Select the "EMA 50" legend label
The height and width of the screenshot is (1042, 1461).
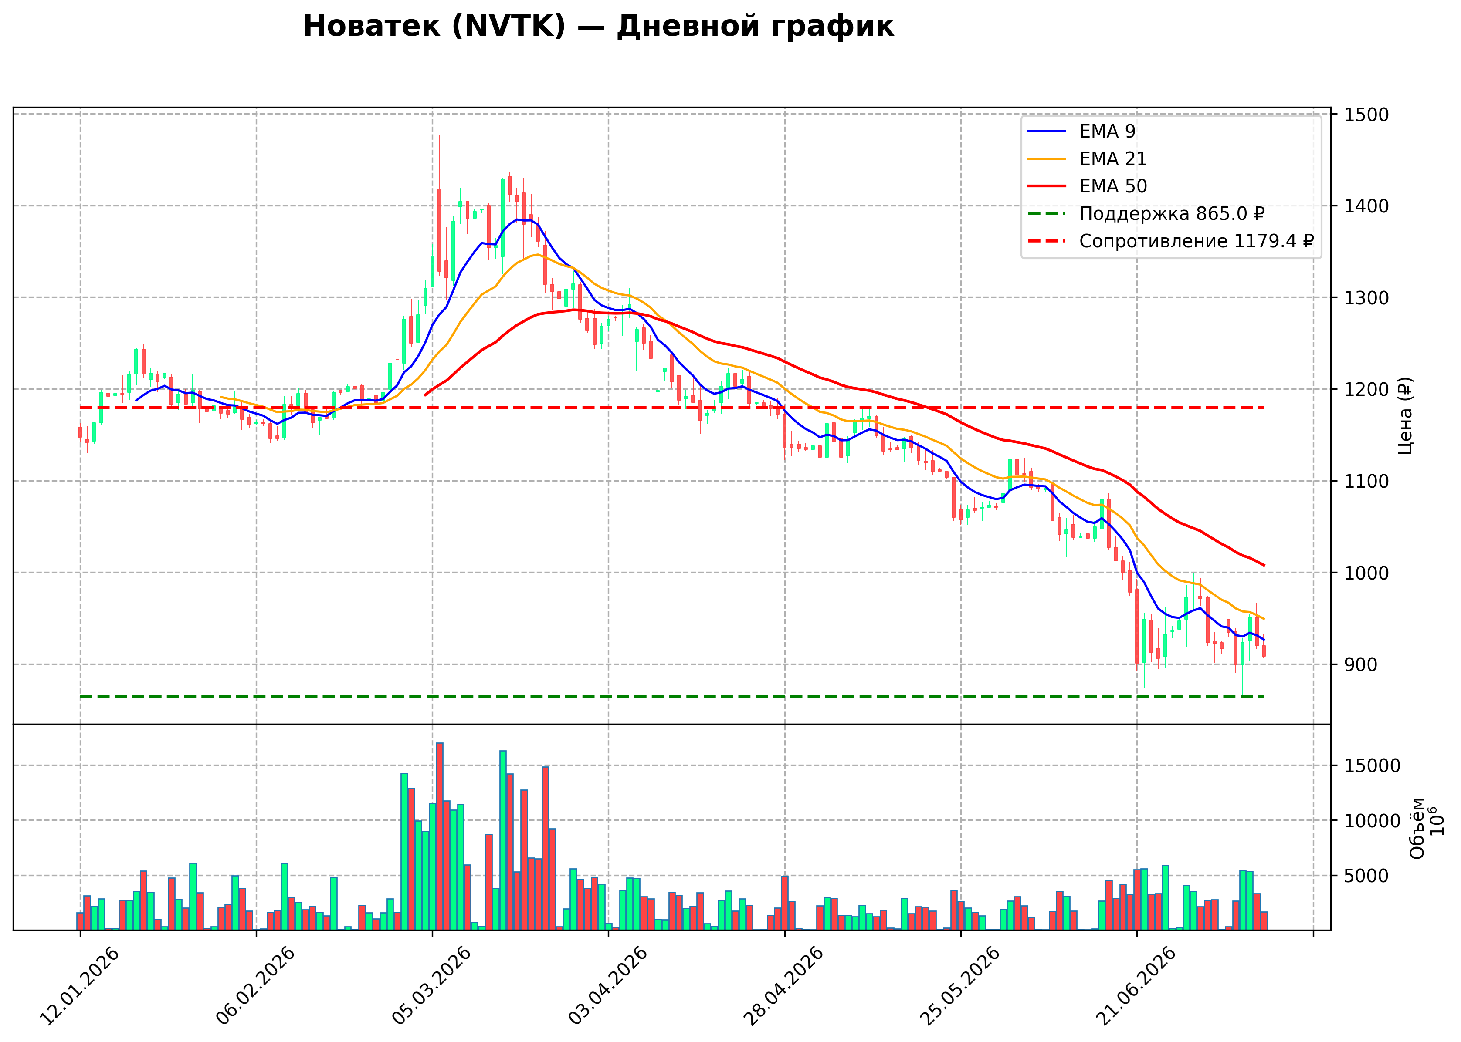1113,186
